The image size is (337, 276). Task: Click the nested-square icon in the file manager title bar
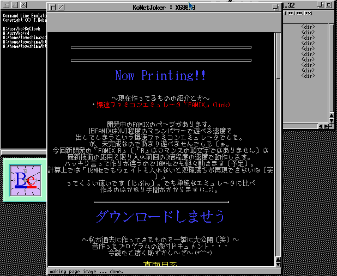329,5
